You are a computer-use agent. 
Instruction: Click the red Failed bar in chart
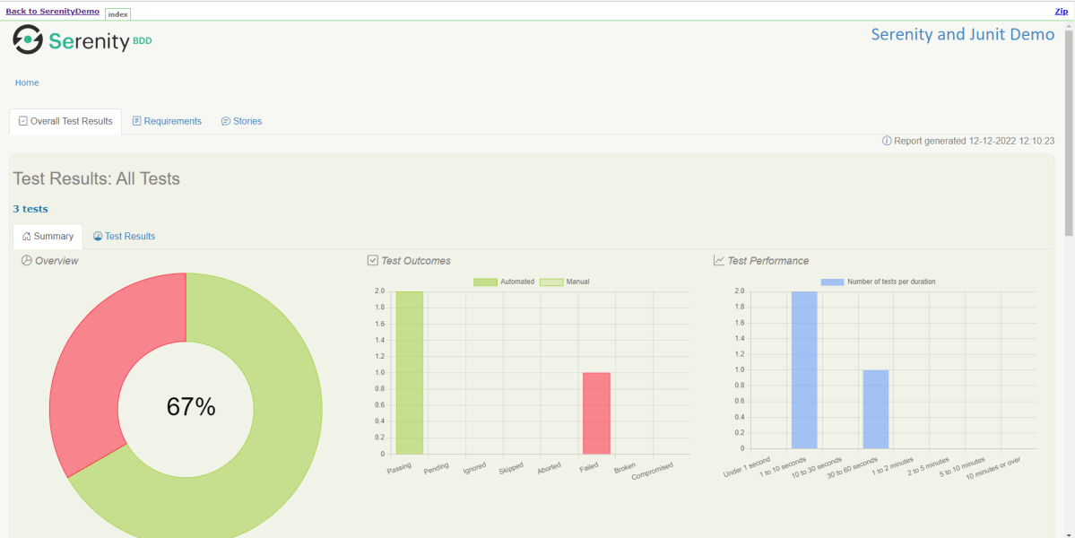point(596,412)
